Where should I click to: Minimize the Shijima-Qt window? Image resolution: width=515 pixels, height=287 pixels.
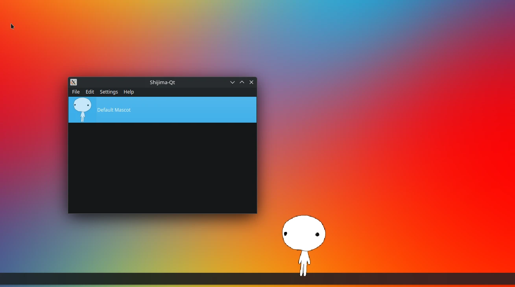coord(233,83)
